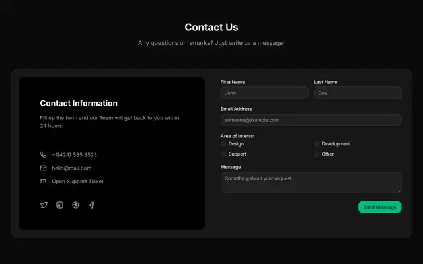Viewport: 423px width, 264px height.
Task: Open the Dribbble social icon
Action: click(75, 205)
